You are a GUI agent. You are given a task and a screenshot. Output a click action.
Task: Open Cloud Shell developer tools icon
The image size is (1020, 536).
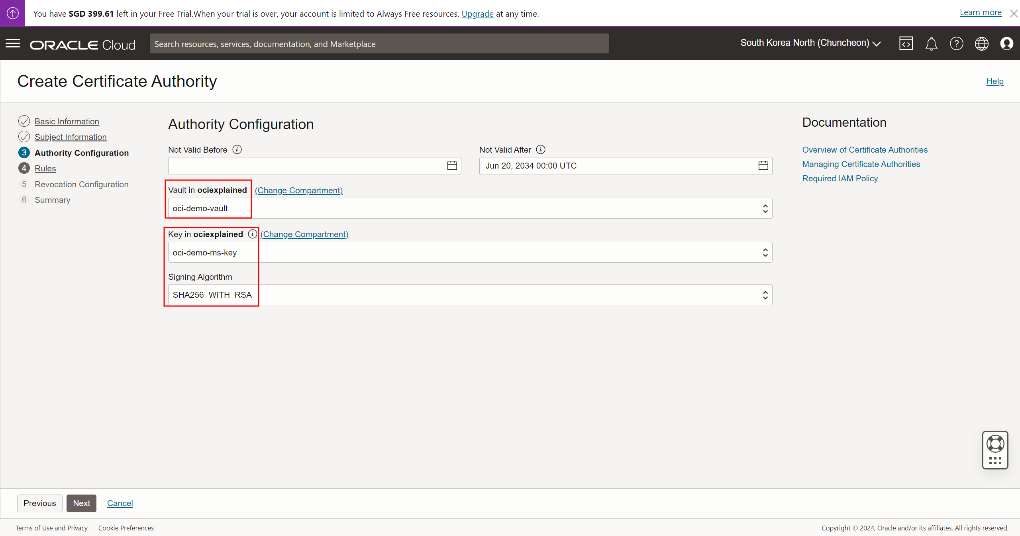click(x=906, y=43)
